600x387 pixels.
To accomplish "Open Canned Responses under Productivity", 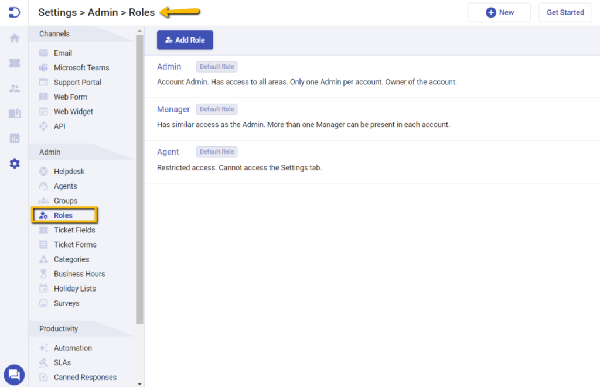I will (85, 377).
